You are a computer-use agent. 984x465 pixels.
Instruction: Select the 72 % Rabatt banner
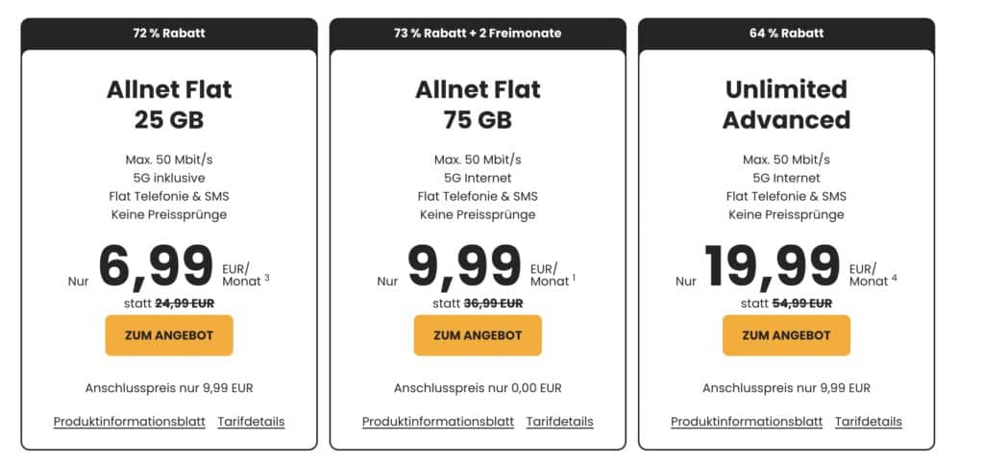click(169, 34)
